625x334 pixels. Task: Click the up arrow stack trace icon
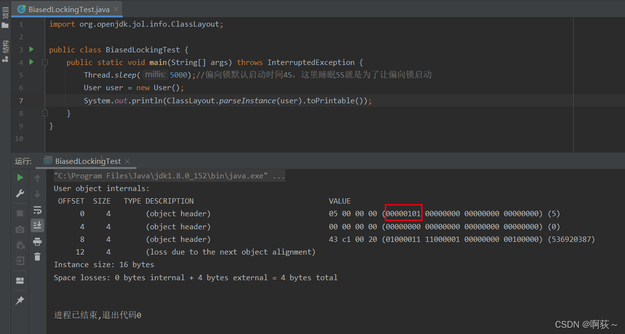click(37, 178)
